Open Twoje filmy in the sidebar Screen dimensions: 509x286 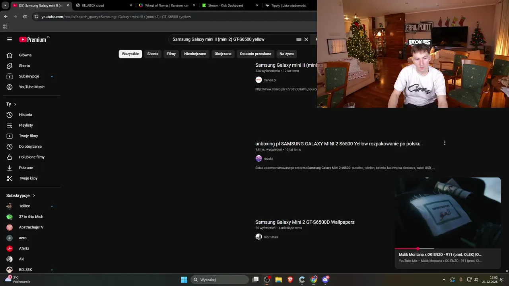click(x=28, y=136)
